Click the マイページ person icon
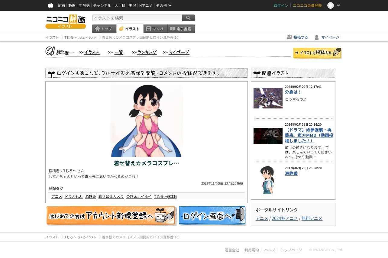388x258 pixels. click(317, 37)
